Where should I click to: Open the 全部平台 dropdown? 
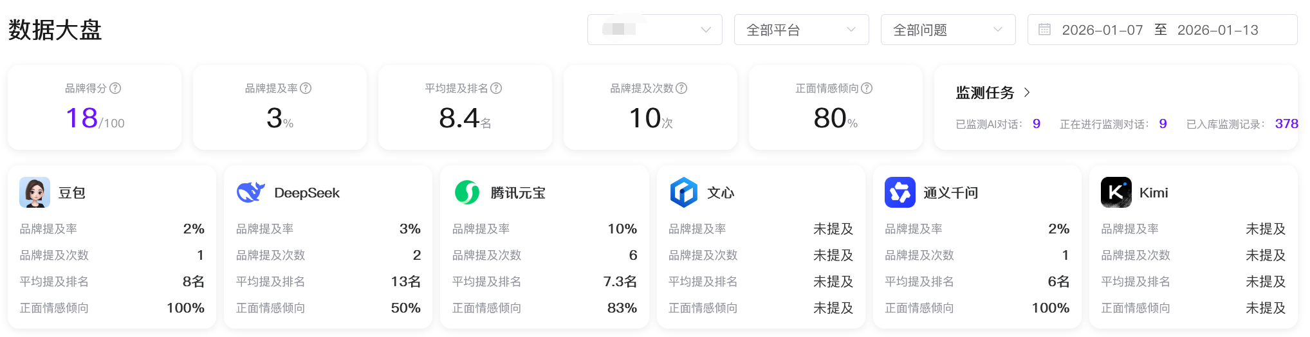point(801,30)
